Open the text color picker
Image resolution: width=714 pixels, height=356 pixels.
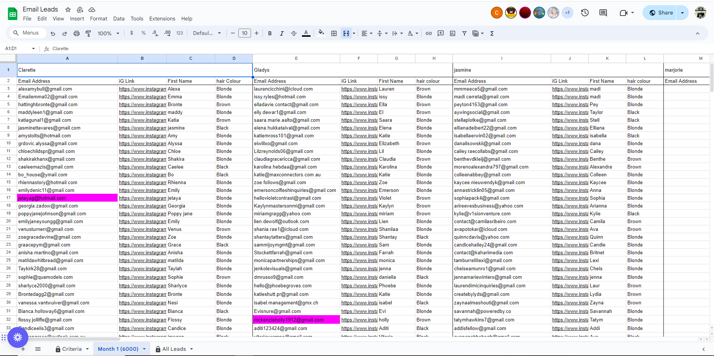click(306, 33)
